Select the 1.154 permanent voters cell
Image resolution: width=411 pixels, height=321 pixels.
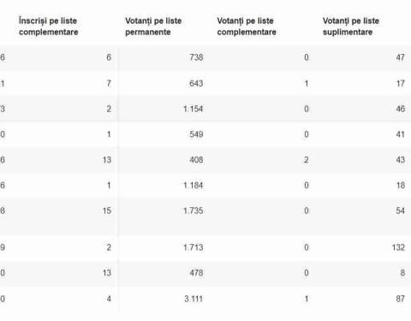coord(194,109)
